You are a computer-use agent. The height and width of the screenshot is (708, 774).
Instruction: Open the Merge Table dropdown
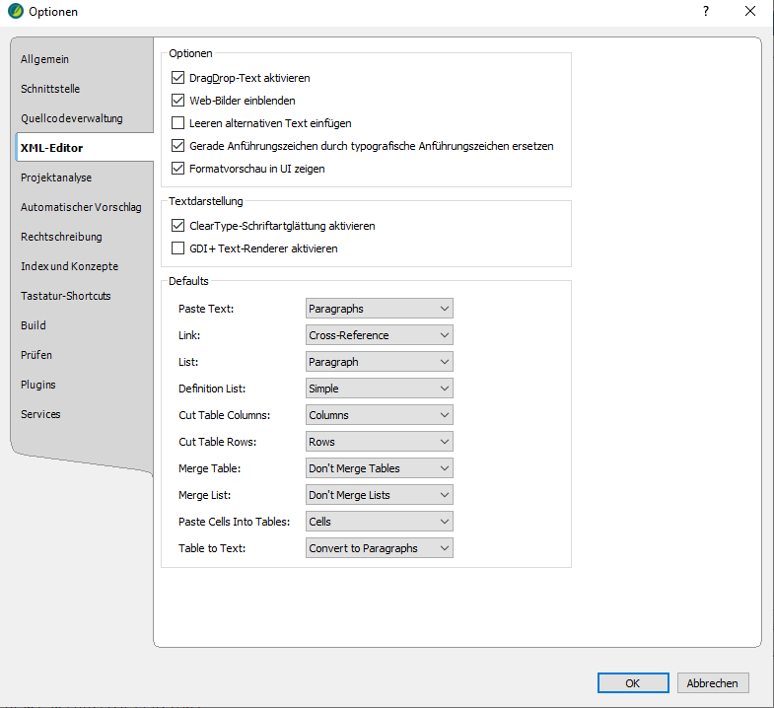pyautogui.click(x=380, y=468)
